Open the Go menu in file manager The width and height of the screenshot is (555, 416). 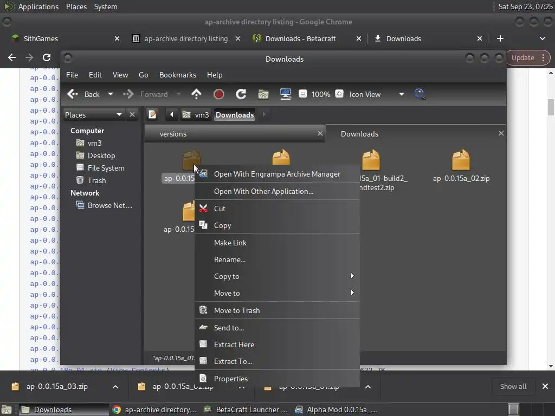pyautogui.click(x=143, y=75)
